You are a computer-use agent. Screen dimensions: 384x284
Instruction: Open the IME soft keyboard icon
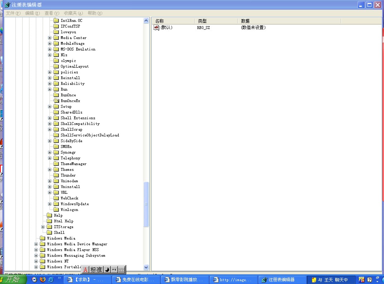122,270
